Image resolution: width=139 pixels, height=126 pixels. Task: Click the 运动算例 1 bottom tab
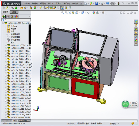24,121
